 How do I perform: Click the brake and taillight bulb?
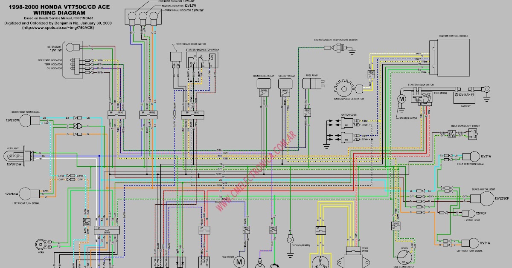(486, 199)
